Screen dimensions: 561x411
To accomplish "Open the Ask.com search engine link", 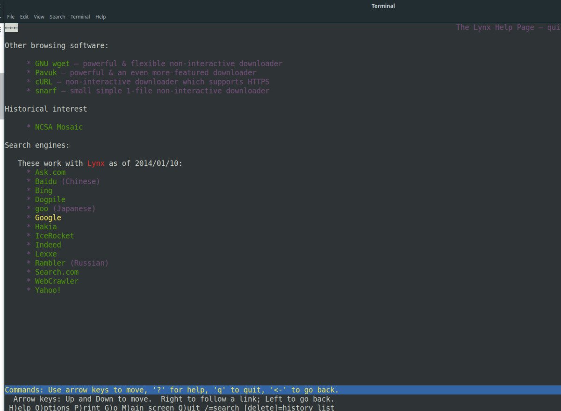I will click(50, 172).
